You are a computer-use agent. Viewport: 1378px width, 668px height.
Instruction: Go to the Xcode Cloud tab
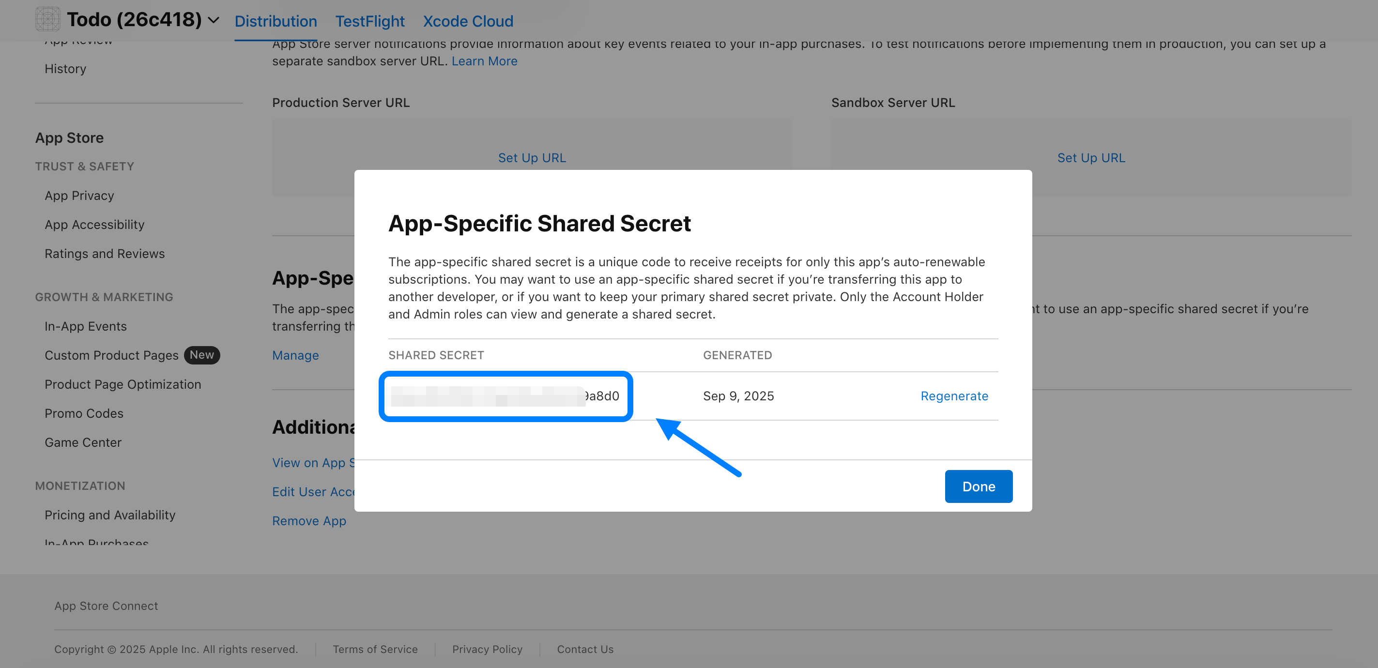(468, 21)
